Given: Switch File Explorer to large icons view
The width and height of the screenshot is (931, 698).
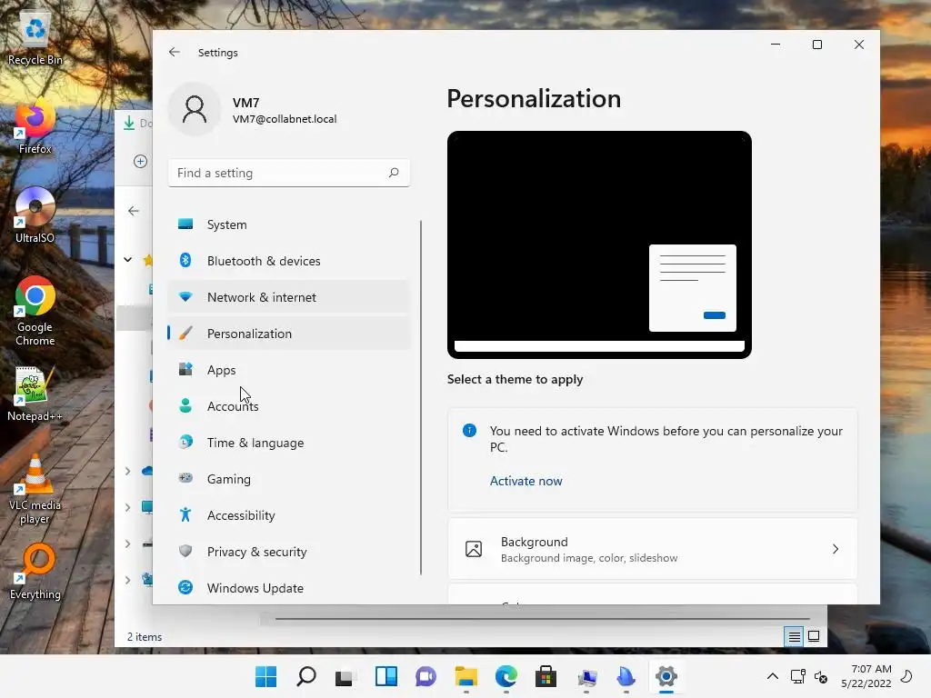Looking at the screenshot, I should point(814,636).
